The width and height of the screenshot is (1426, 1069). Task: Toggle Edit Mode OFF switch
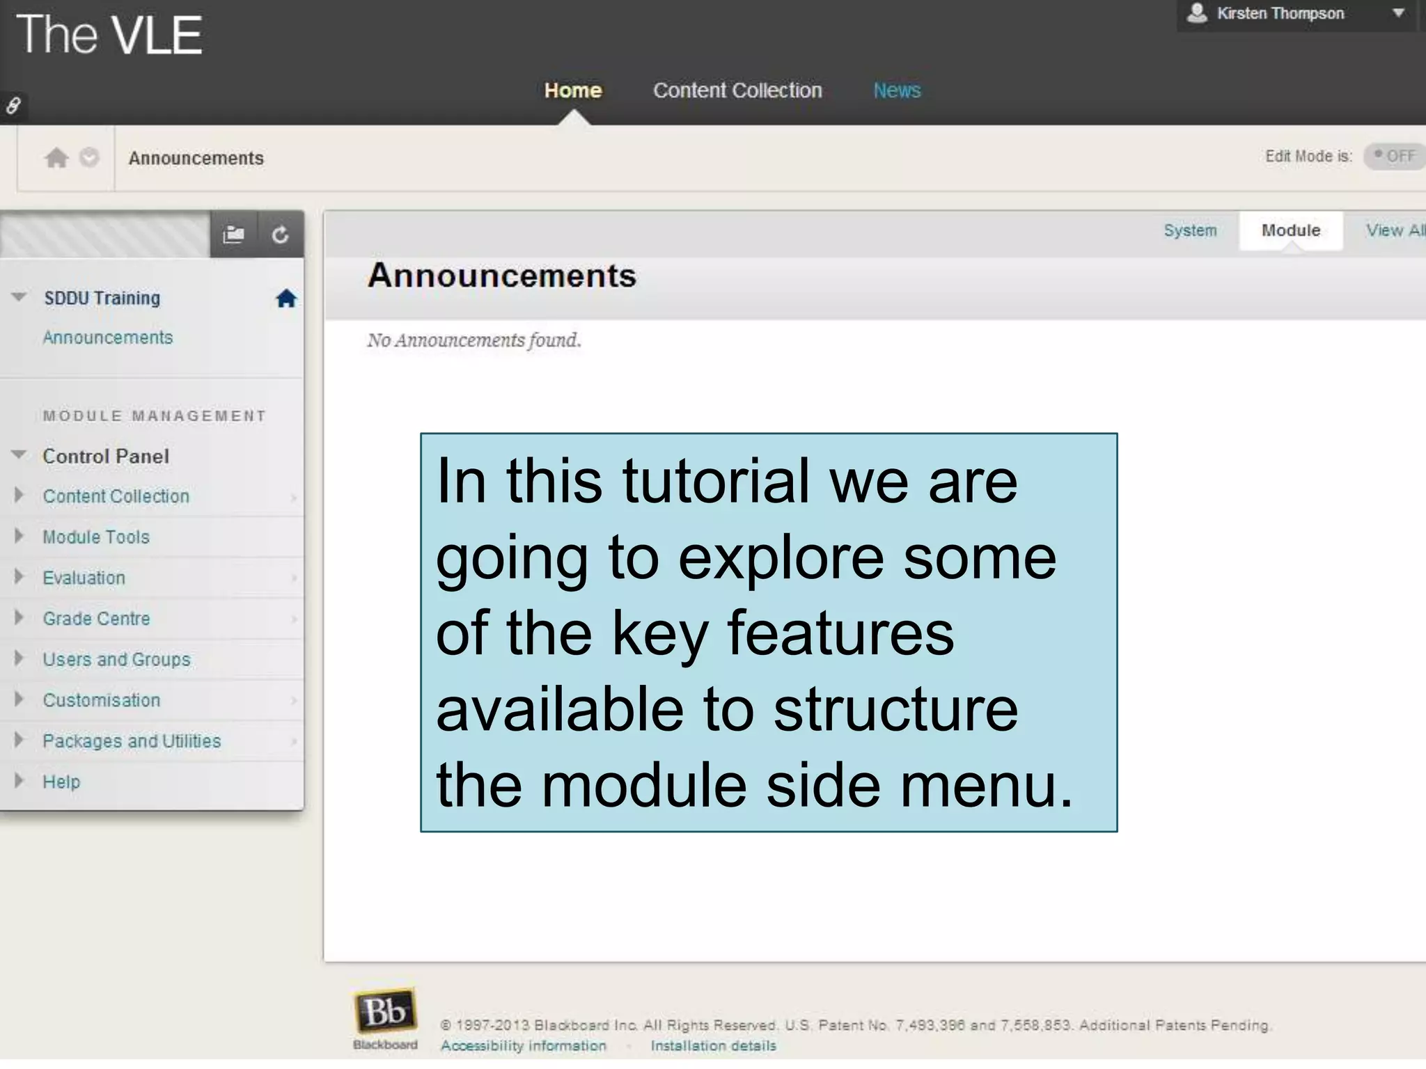[1394, 156]
